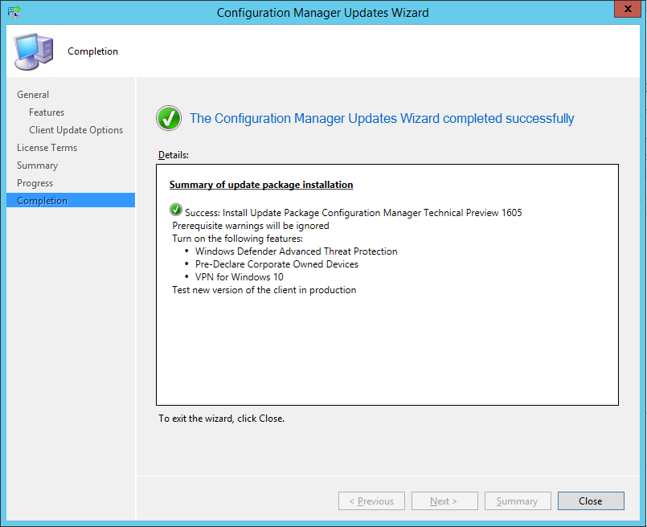Go to Client Update Options step
The width and height of the screenshot is (647, 527).
76,130
